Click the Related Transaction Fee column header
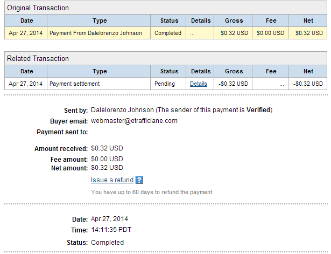Image resolution: width=331 pixels, height=254 pixels. tap(270, 71)
